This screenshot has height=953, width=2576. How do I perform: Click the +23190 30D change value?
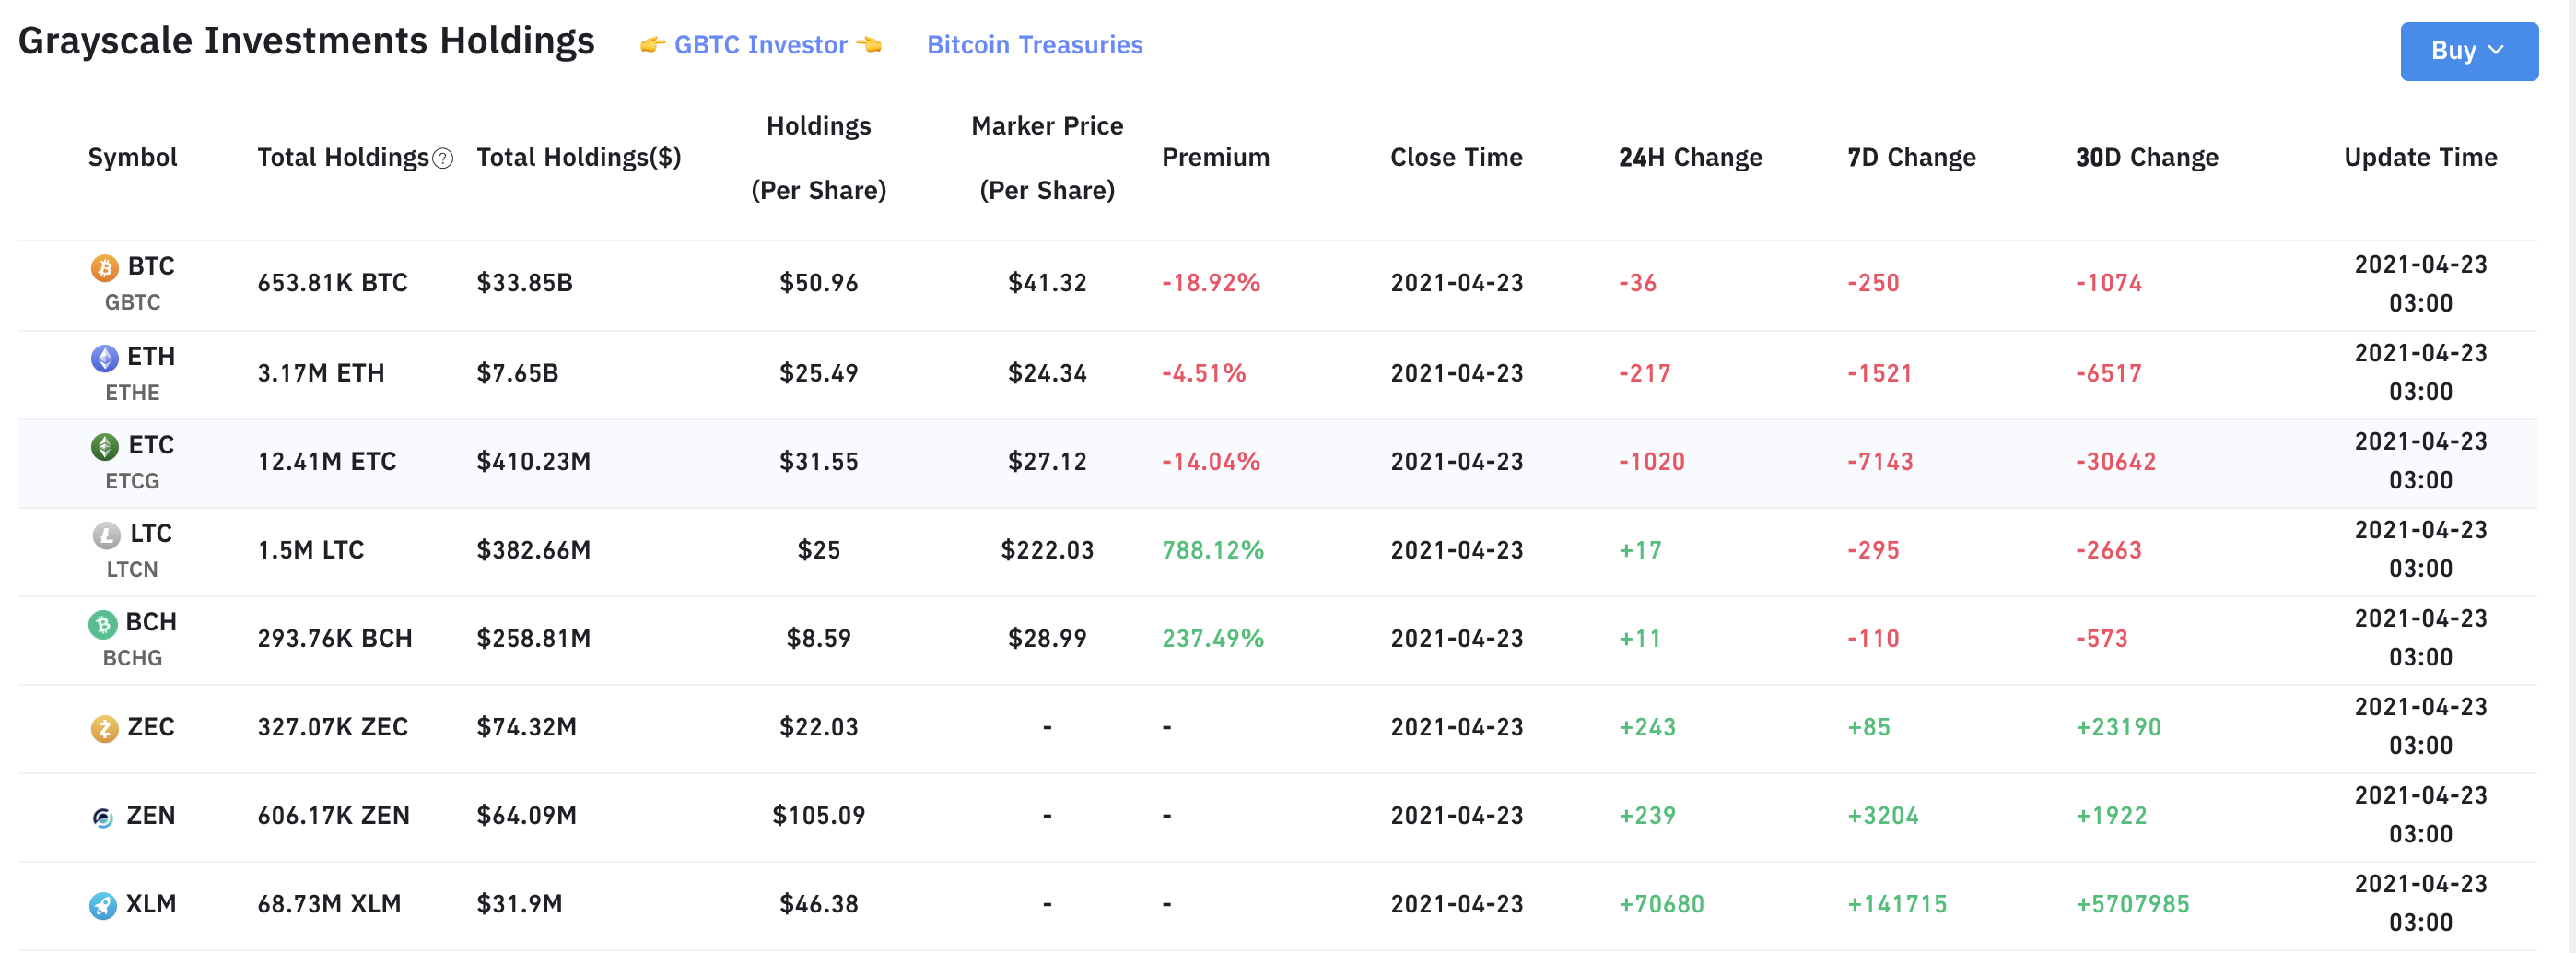click(x=2118, y=727)
